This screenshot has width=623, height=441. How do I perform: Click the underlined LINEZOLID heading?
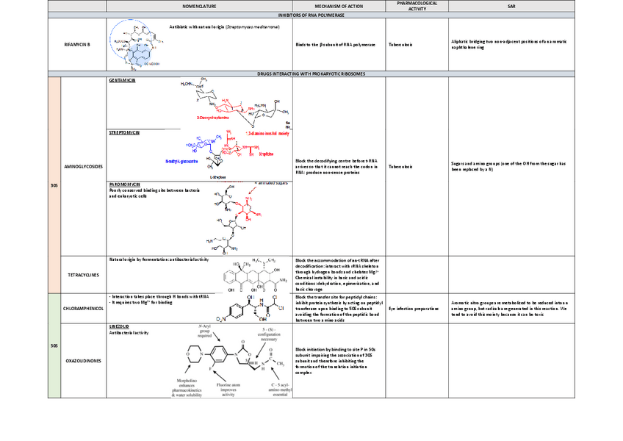118,326
